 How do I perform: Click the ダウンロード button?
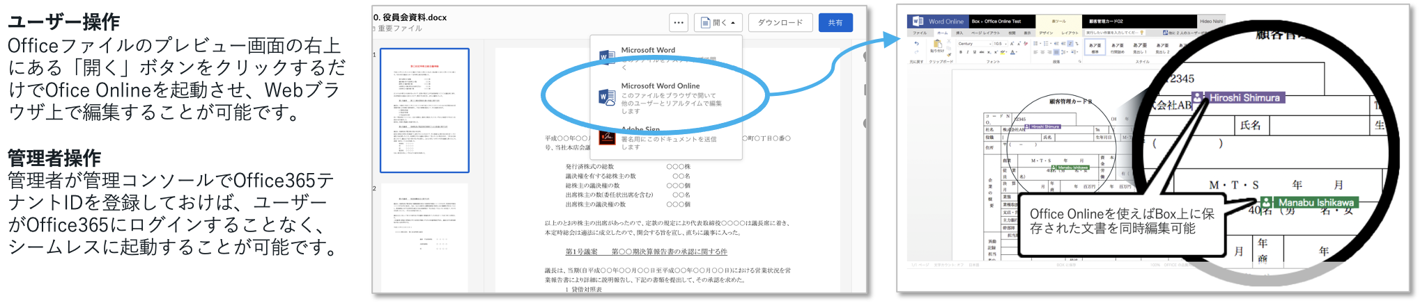[780, 23]
